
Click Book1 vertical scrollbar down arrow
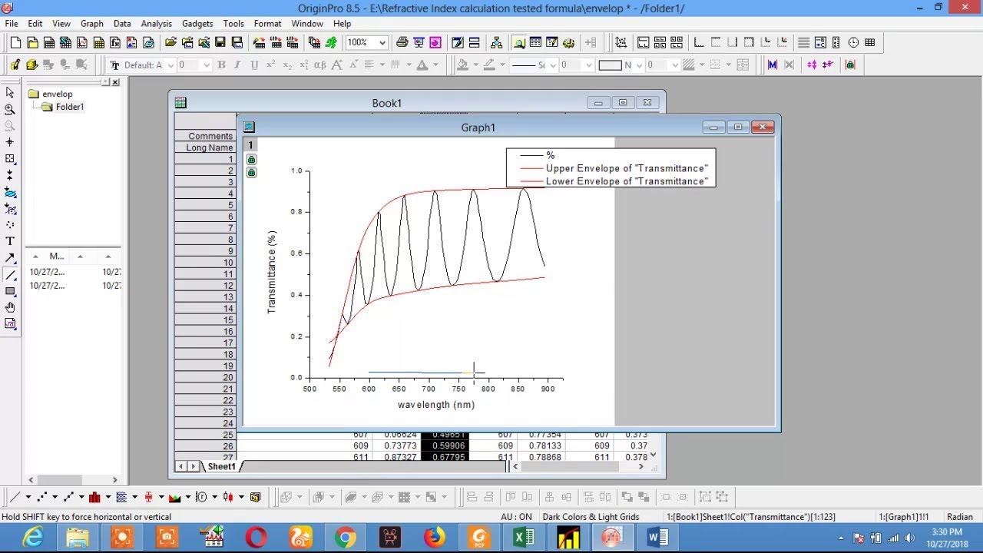(653, 455)
